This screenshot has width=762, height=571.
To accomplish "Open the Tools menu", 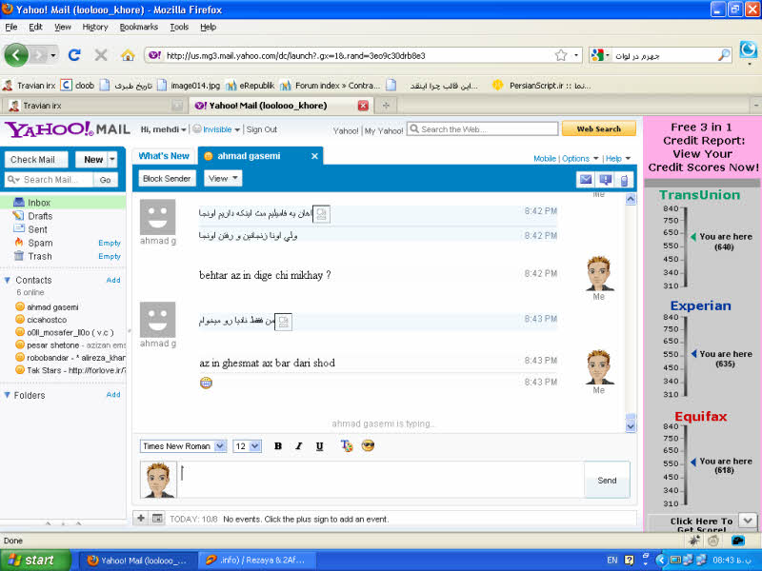I will pos(179,27).
